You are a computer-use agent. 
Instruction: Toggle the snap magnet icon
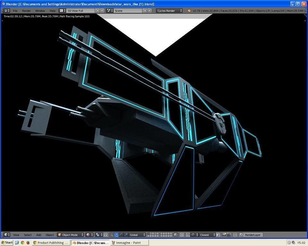click(188, 235)
